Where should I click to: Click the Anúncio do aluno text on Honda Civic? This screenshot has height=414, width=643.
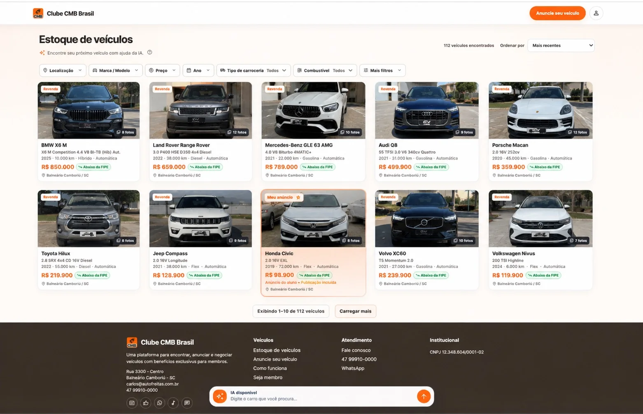point(281,282)
